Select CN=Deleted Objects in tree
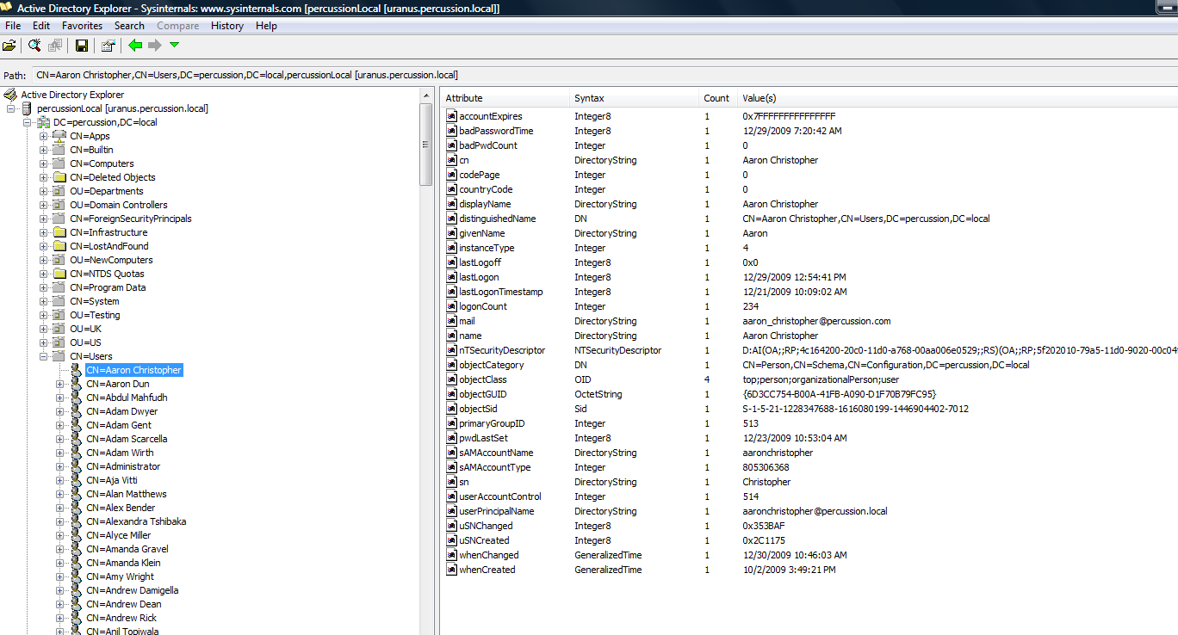The height and width of the screenshot is (635, 1178). point(113,177)
